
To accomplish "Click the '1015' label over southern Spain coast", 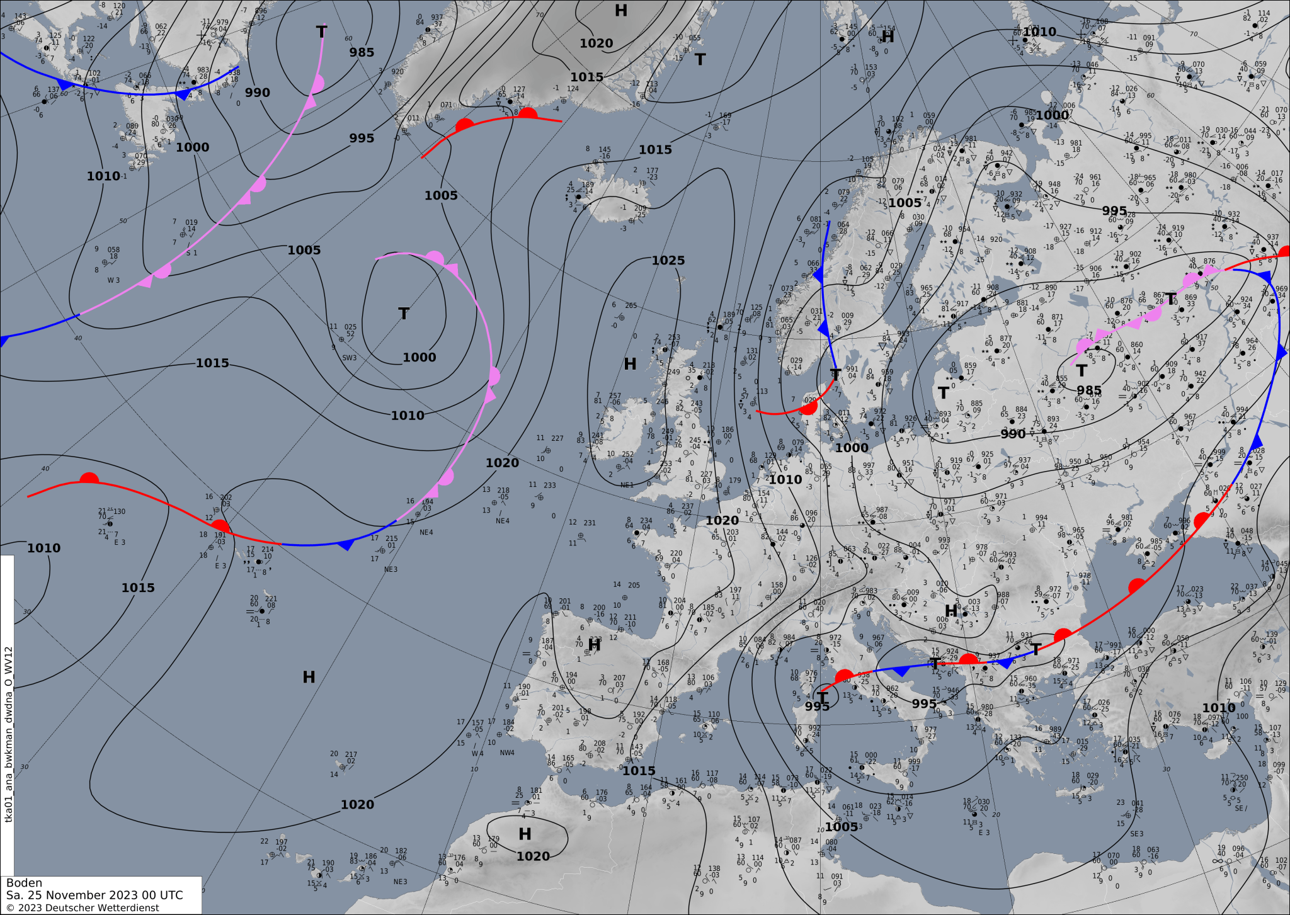I will tap(639, 771).
